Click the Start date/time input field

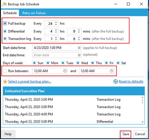(57, 48)
